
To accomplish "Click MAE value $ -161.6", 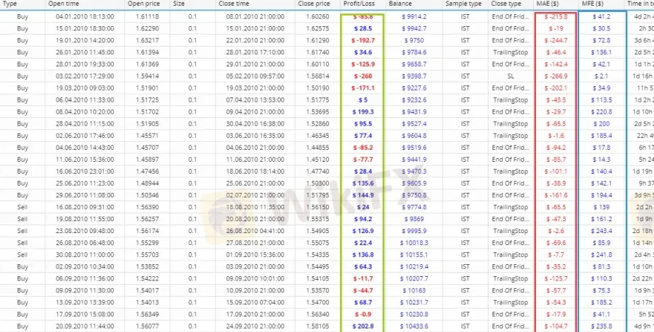I will pos(556,195).
